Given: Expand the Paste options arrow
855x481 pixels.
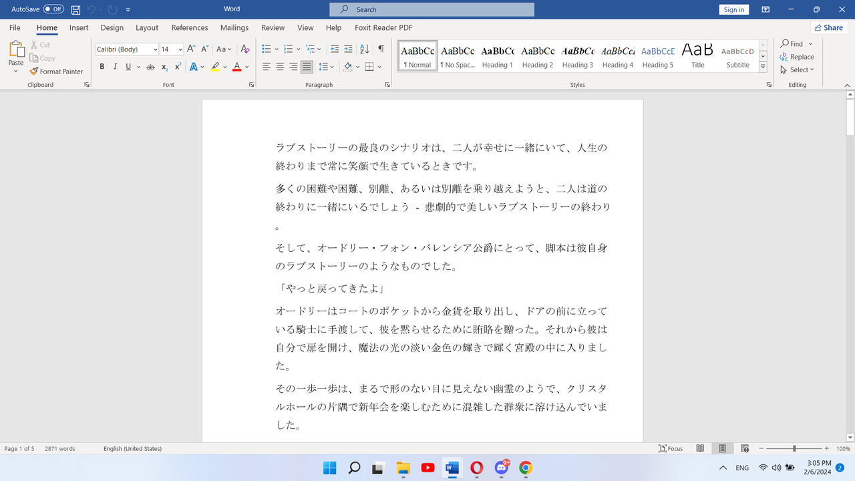Looking at the screenshot, I should [x=16, y=71].
